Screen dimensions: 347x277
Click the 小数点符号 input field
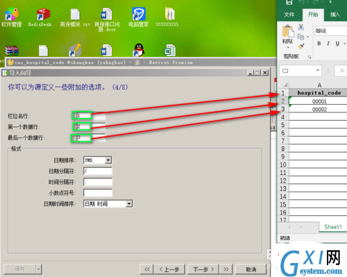click(97, 193)
